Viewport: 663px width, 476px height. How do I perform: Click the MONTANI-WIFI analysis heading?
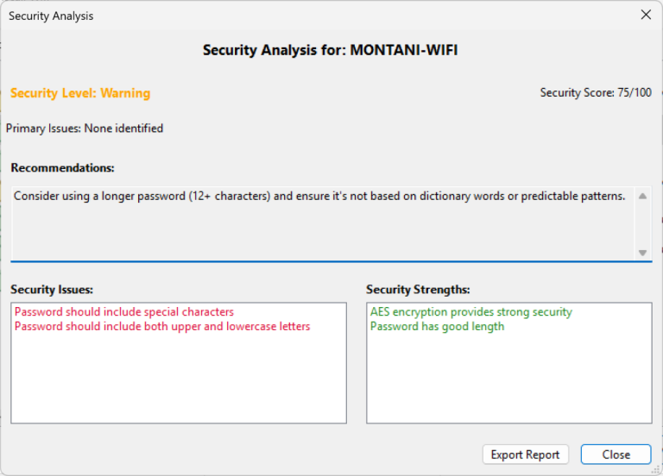coord(331,50)
